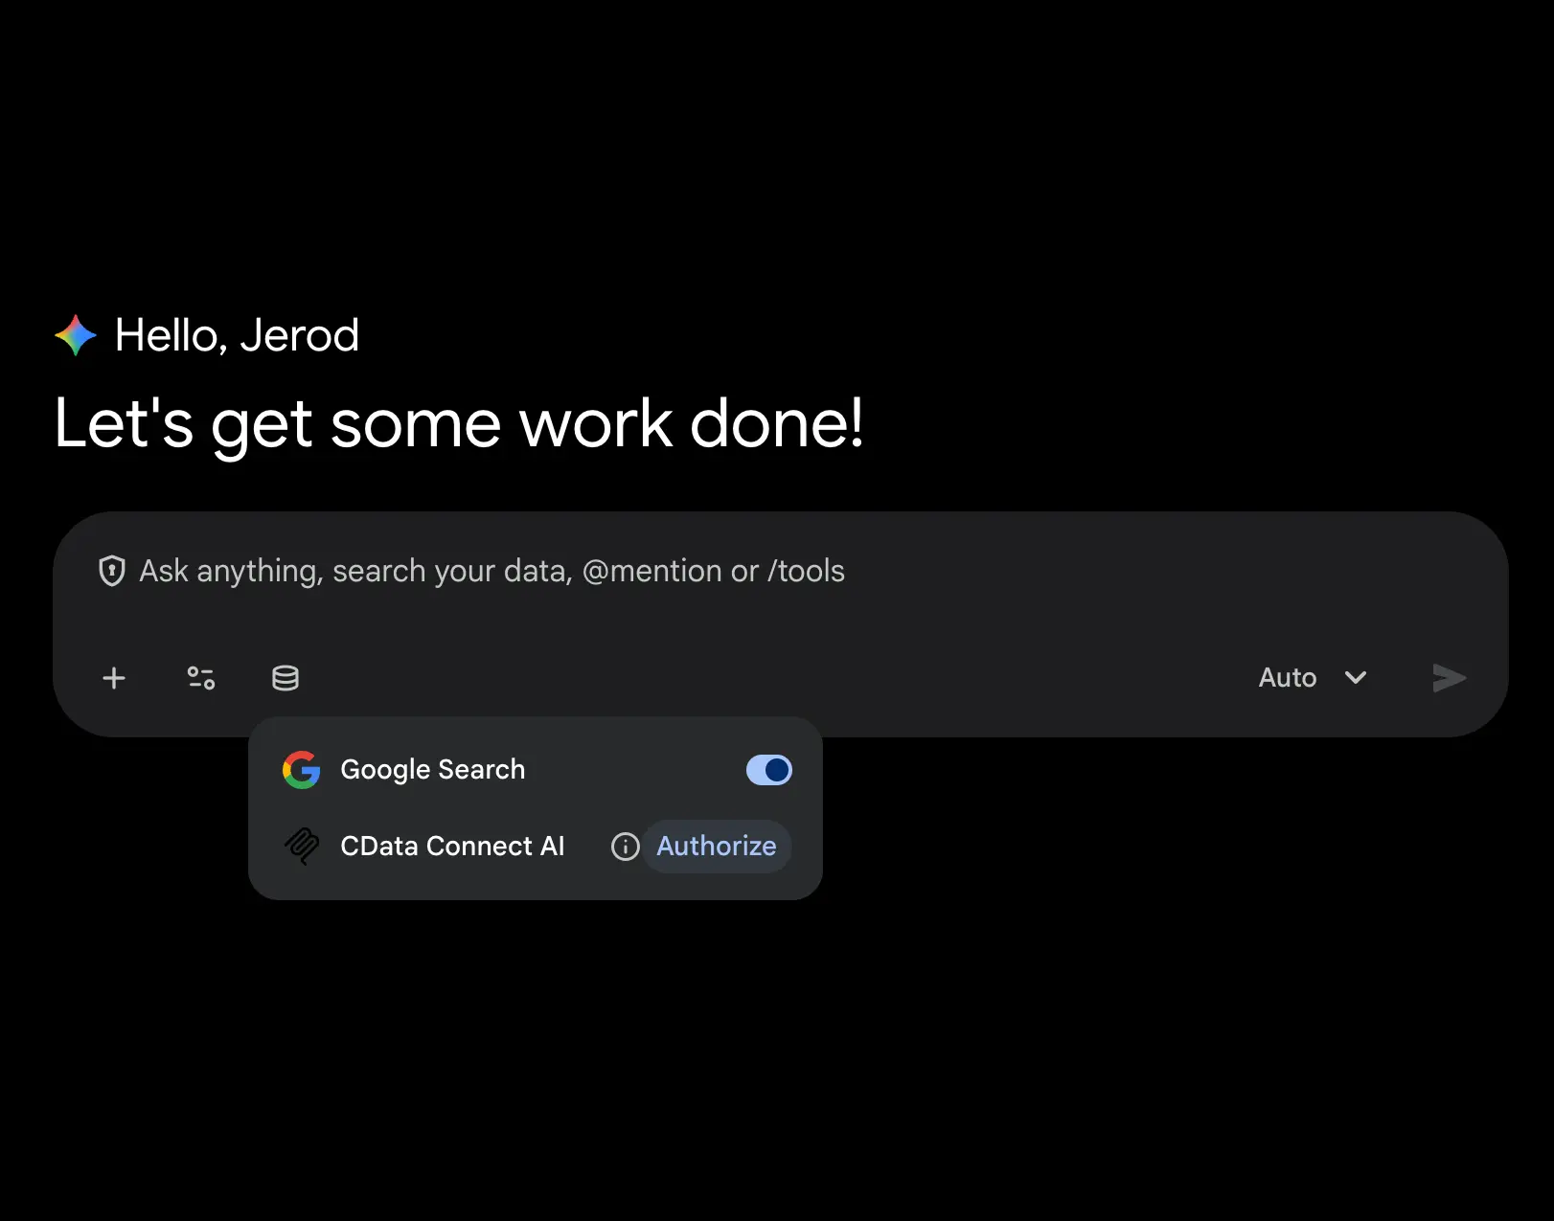Image resolution: width=1554 pixels, height=1221 pixels.
Task: Click the Let's get some work done heading
Action: pyautogui.click(x=459, y=422)
